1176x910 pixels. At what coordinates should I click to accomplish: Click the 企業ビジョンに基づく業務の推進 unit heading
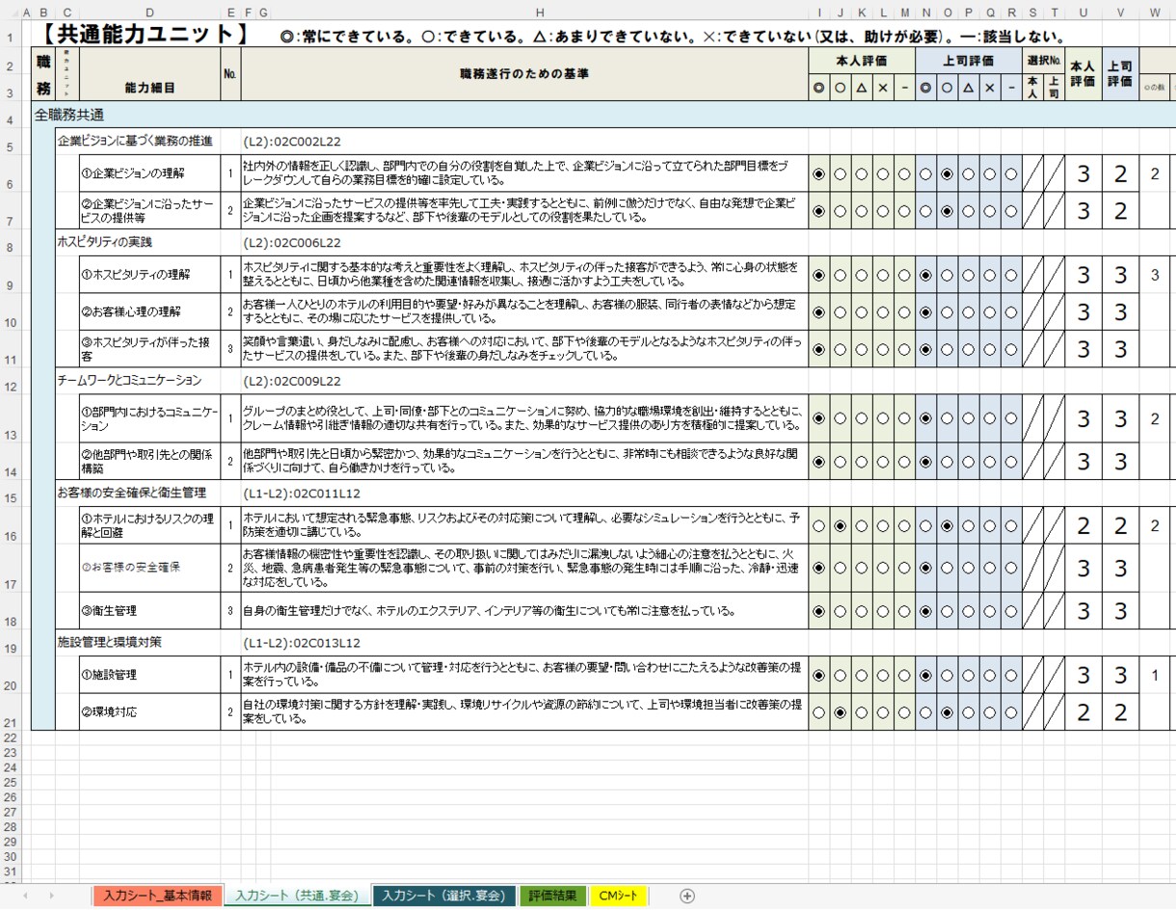point(134,141)
